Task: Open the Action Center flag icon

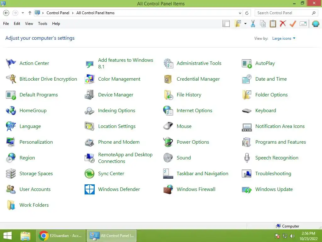Action: (11, 63)
